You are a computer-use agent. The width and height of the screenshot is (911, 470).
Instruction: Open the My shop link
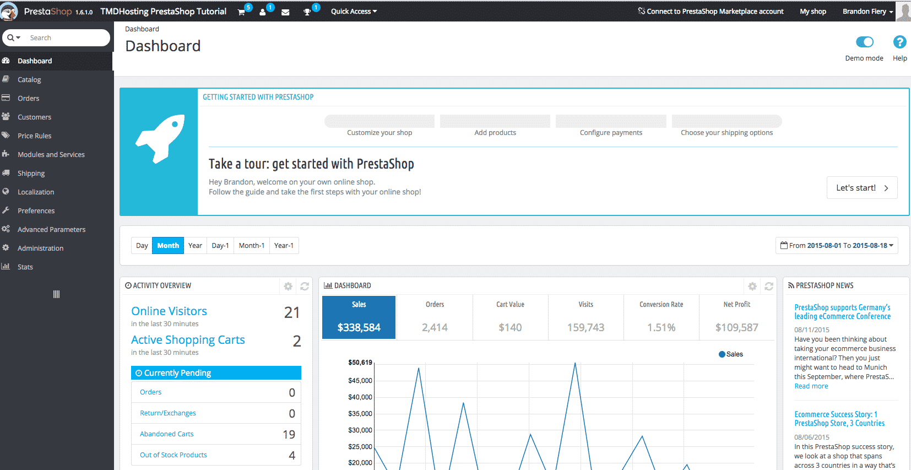(813, 12)
